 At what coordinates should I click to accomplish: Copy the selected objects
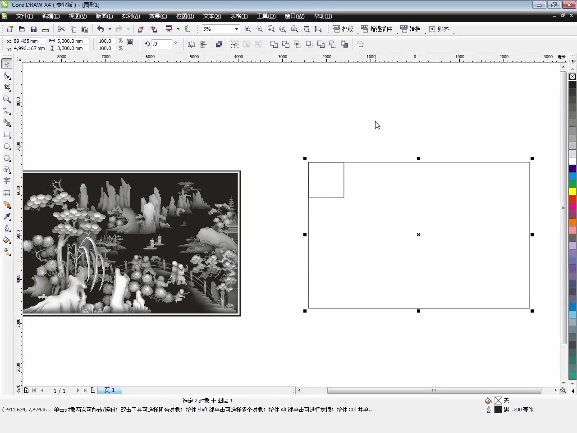tap(73, 29)
